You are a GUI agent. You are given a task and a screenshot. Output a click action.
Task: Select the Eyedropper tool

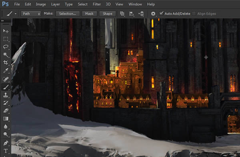6,71
